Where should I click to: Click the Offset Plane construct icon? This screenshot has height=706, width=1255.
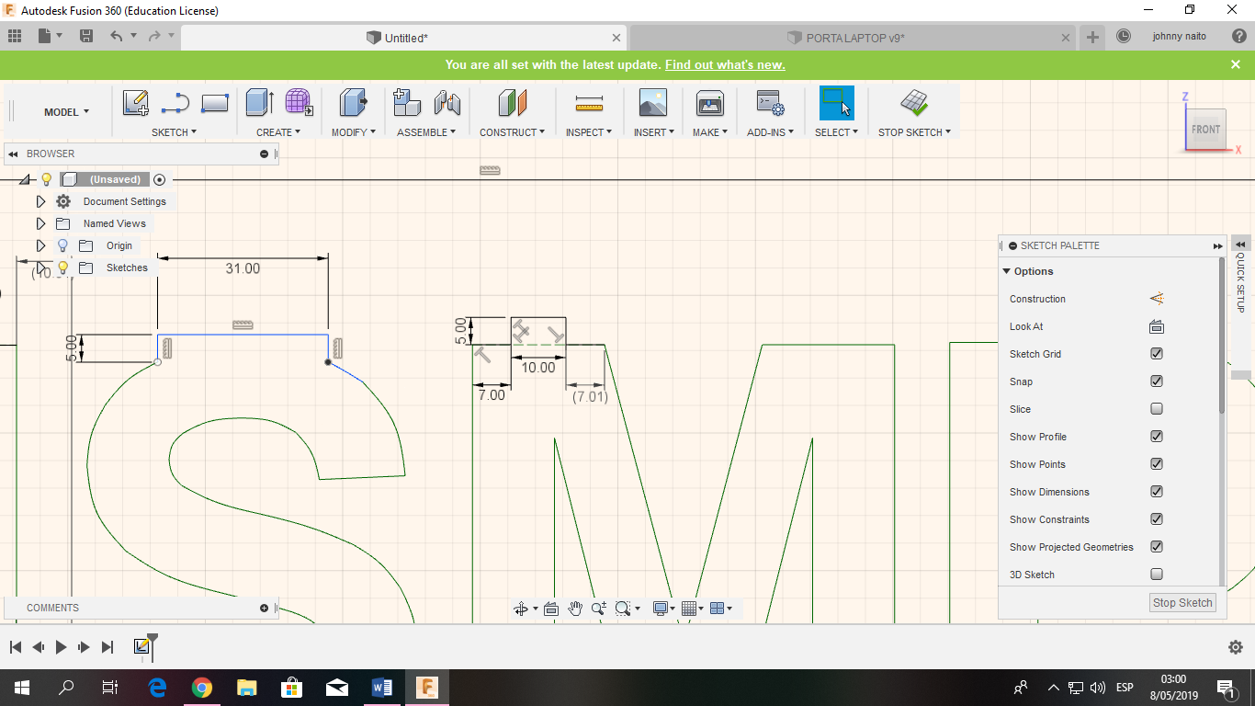click(x=512, y=103)
